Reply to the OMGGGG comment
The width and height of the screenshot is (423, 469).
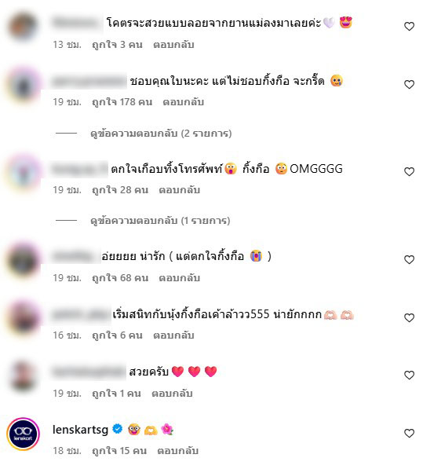pos(179,190)
